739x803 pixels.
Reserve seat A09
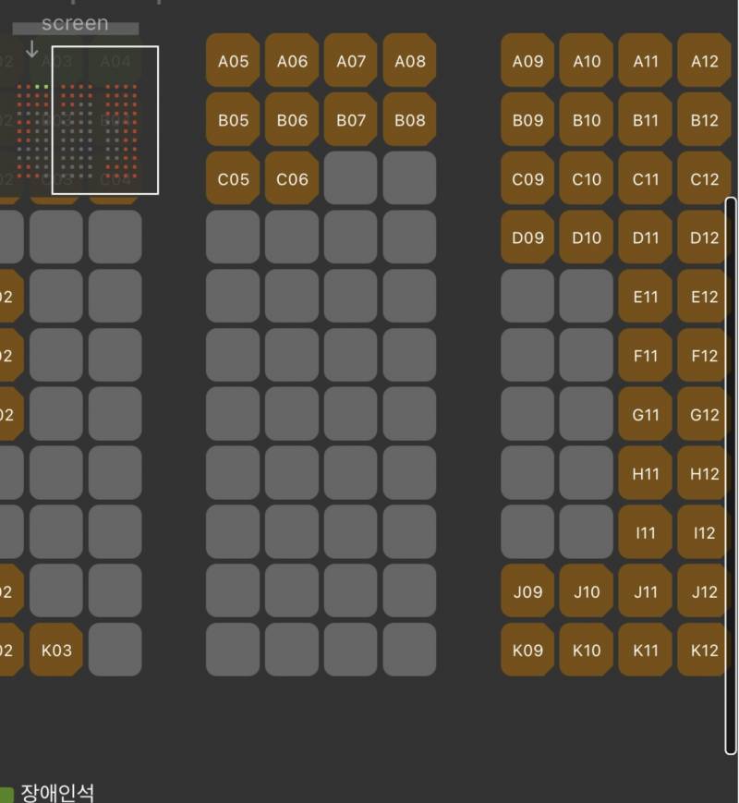527,61
